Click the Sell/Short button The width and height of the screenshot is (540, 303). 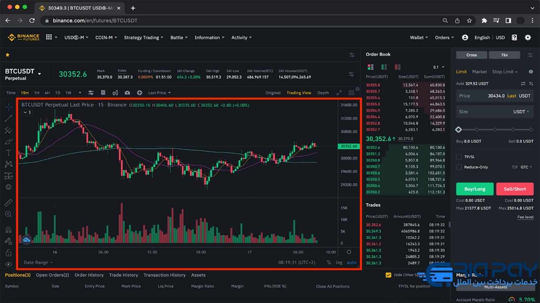click(x=515, y=189)
